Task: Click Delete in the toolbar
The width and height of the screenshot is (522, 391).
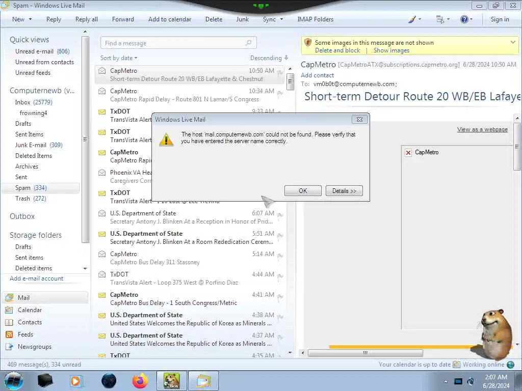Action: click(x=214, y=19)
